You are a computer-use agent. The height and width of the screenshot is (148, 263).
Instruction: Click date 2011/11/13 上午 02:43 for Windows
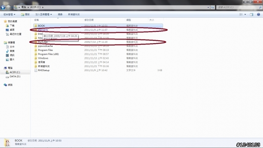(x=97, y=58)
